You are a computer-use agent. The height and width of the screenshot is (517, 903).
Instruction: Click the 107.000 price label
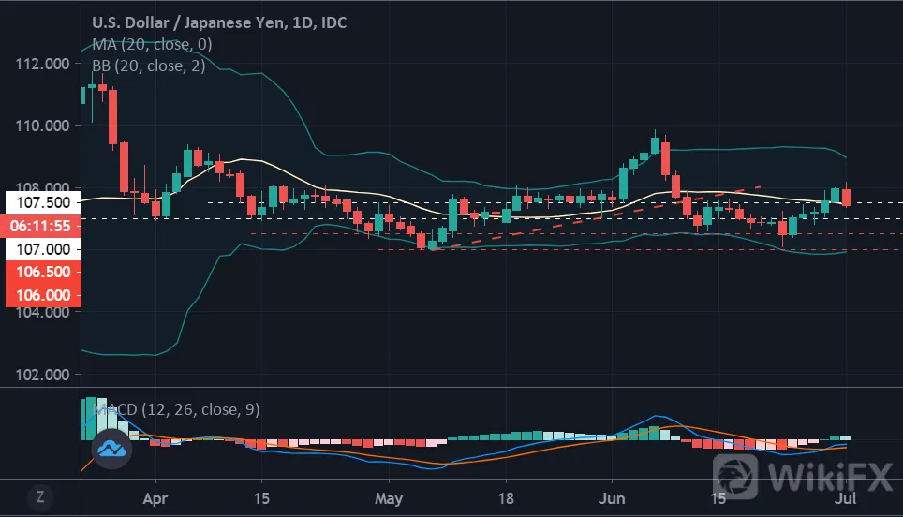click(43, 249)
